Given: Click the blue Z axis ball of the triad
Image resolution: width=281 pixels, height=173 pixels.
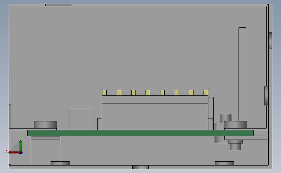Looking at the screenshot, I should pyautogui.click(x=21, y=153).
